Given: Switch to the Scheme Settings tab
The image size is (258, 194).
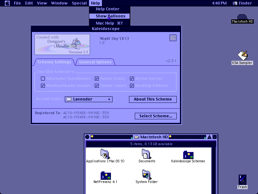Looking at the screenshot, I should point(54,62).
